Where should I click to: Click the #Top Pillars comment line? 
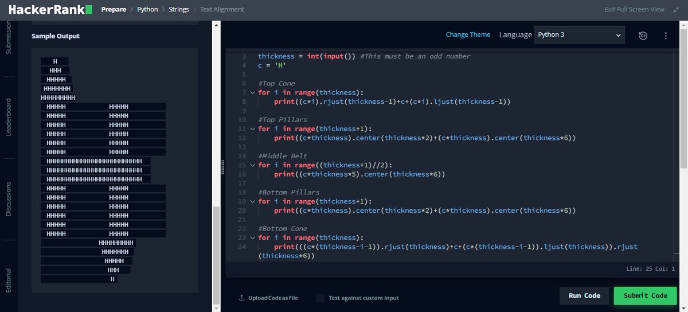coord(282,119)
